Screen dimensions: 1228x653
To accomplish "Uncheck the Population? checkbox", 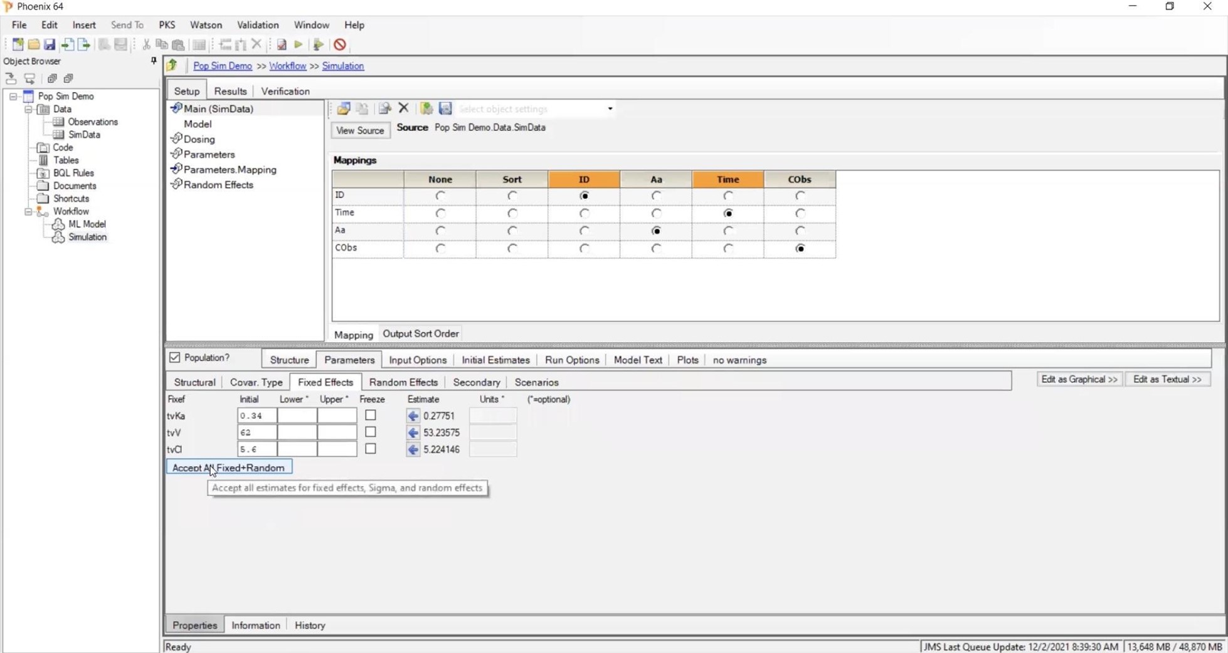I will (174, 357).
